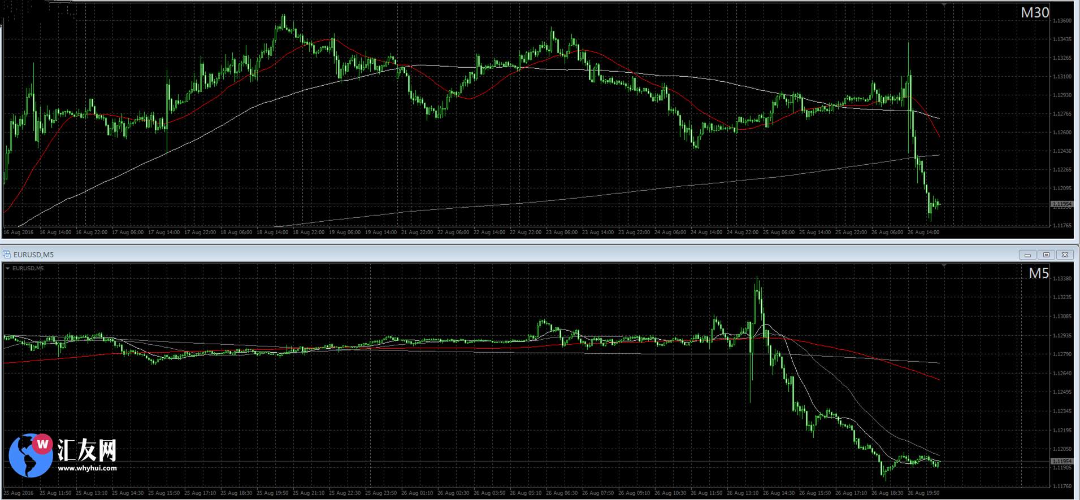Click the 25 Aug 2016 date label
This screenshot has width=1080, height=500.
click(19, 493)
